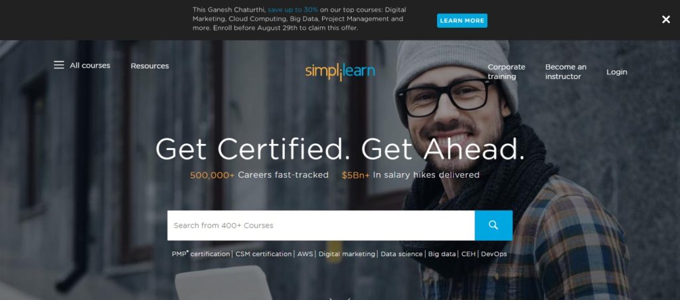Image resolution: width=680 pixels, height=300 pixels.
Task: Select the CSM certification quick link
Action: [x=264, y=254]
